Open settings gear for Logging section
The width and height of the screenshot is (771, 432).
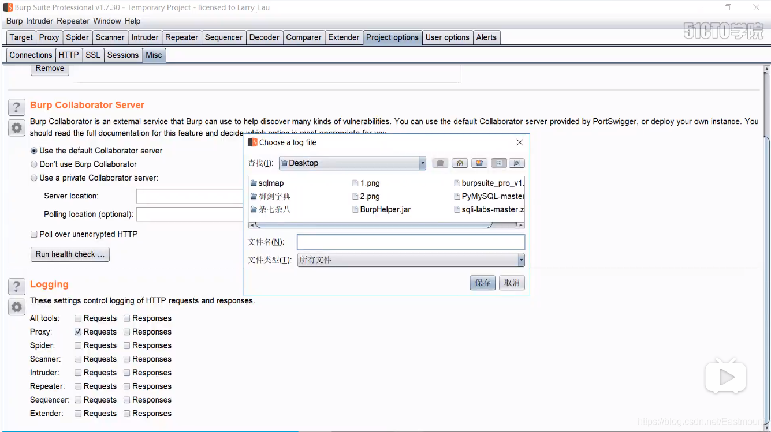pos(17,307)
